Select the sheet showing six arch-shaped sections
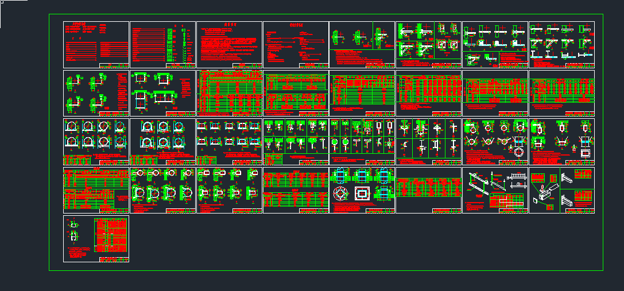Viewport: 624px width, 291px height. click(162, 141)
